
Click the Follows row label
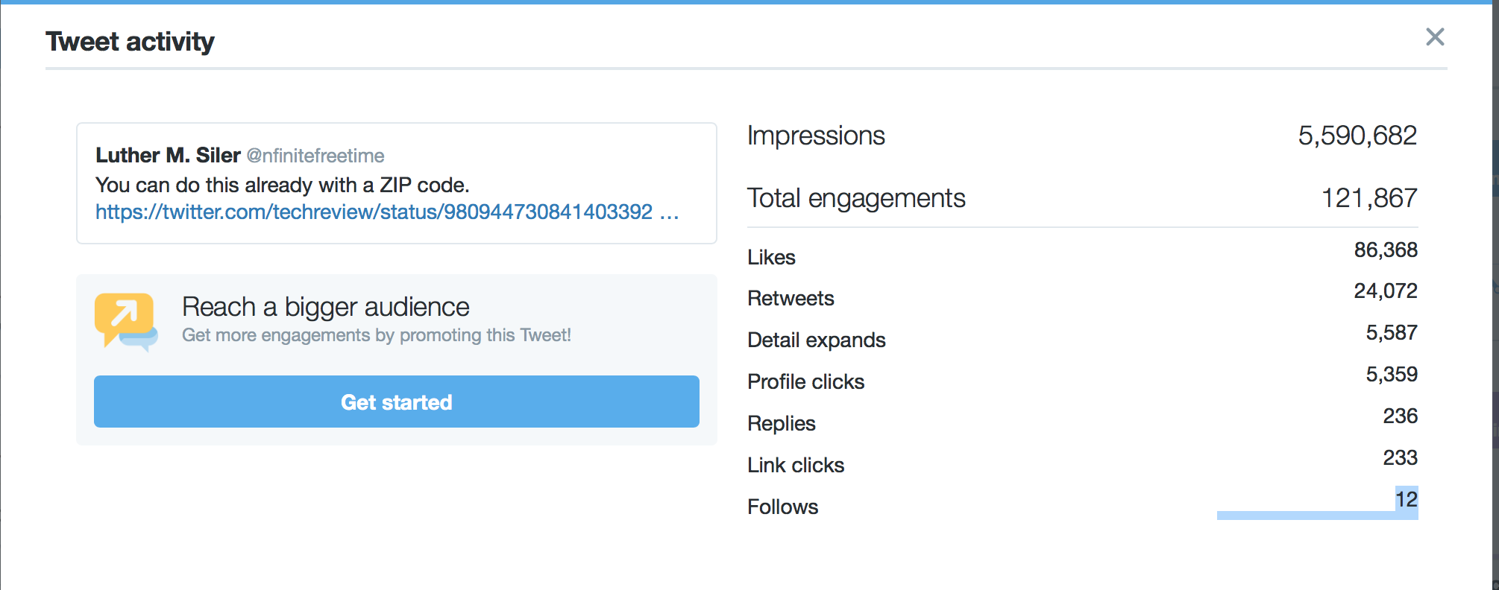782,507
